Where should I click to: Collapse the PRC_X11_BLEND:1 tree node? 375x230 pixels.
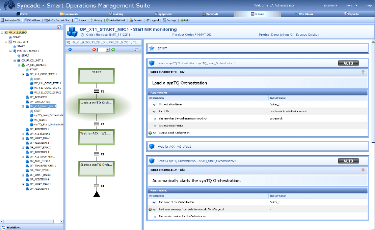tap(10, 51)
